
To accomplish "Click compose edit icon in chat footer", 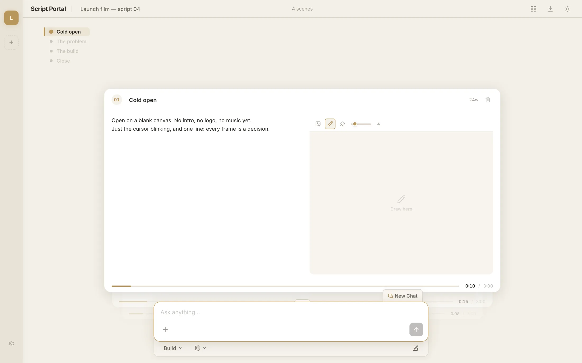I will point(415,348).
